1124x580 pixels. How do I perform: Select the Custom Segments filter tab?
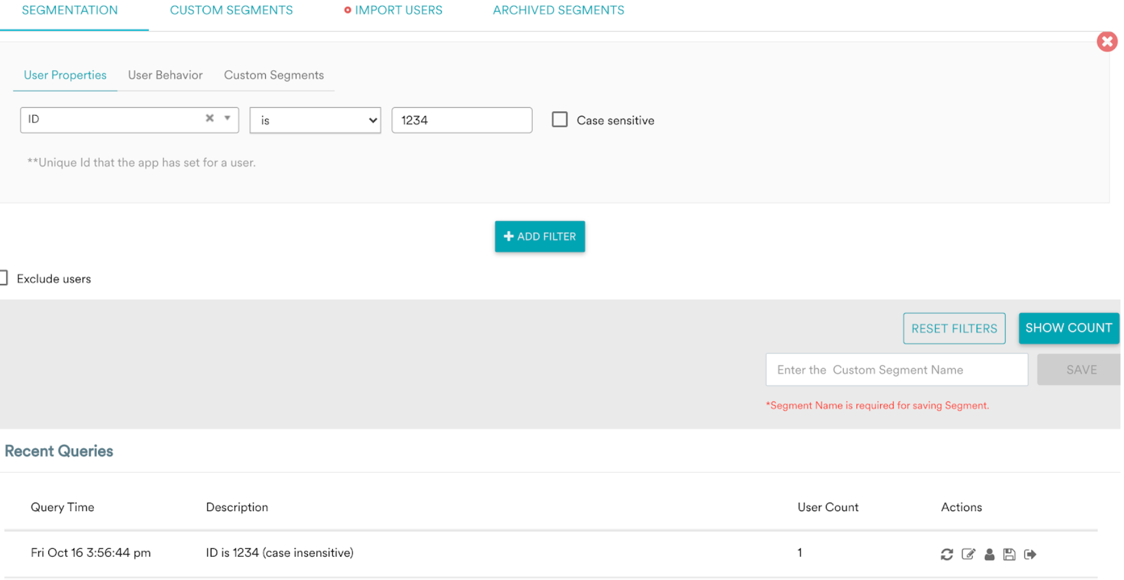click(274, 75)
